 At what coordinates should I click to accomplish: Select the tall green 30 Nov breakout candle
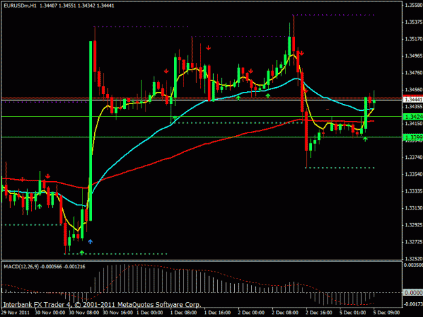click(x=91, y=131)
